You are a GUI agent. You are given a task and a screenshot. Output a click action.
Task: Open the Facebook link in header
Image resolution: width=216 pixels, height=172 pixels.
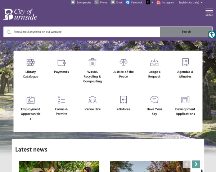point(134,3)
